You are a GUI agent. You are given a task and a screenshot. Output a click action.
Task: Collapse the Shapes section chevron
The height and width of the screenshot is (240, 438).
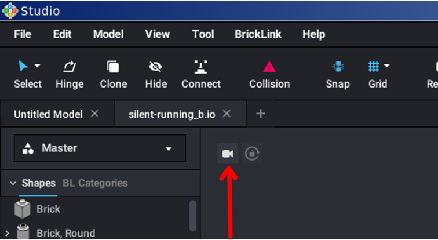[x=13, y=183]
